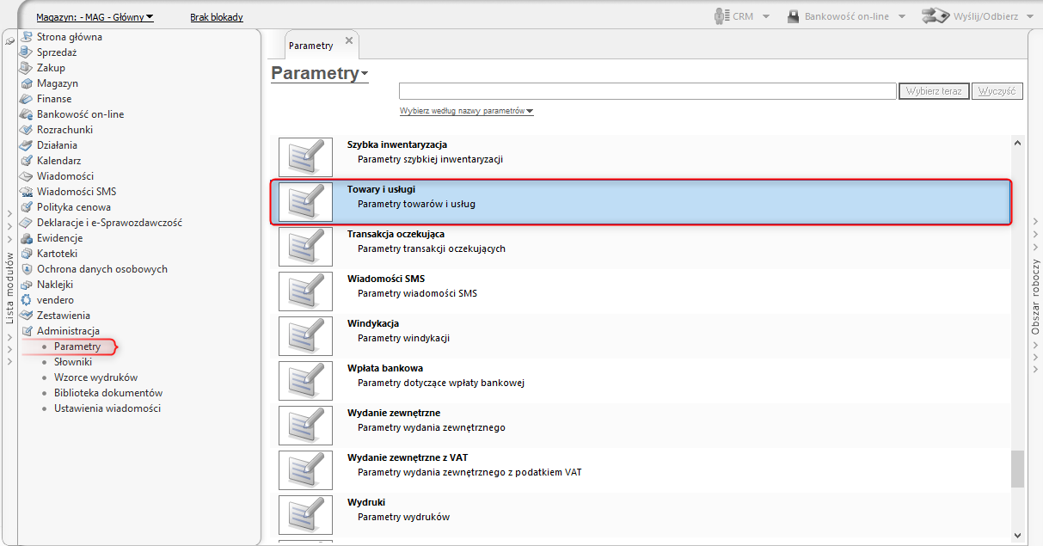Click the Działania module icon
The height and width of the screenshot is (546, 1043).
26,145
